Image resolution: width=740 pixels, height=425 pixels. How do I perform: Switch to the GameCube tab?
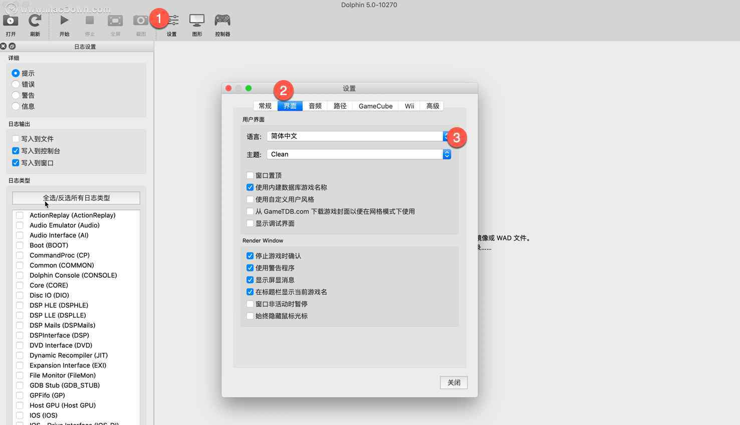(376, 106)
